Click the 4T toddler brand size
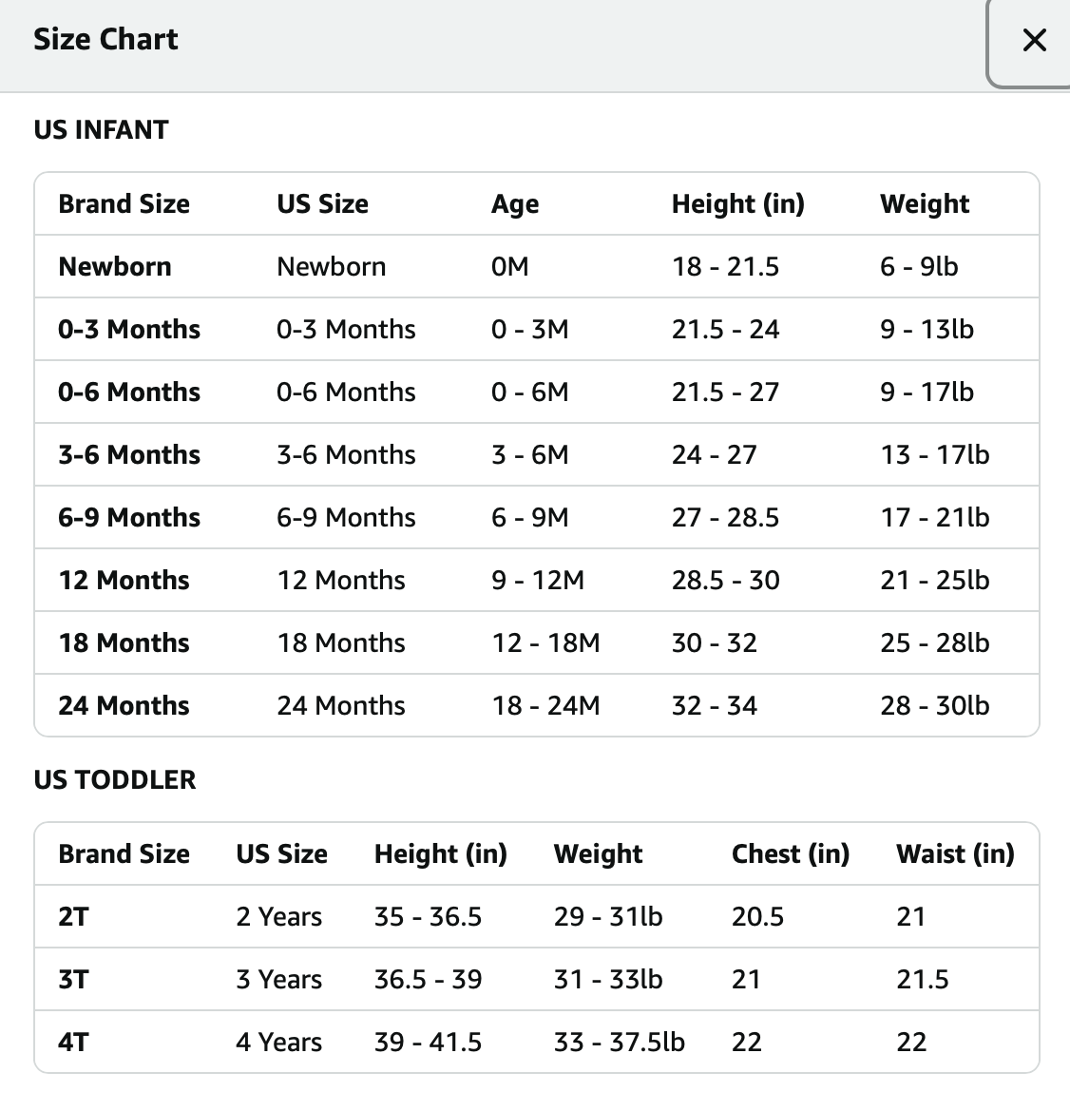This screenshot has width=1070, height=1111. (x=74, y=1042)
